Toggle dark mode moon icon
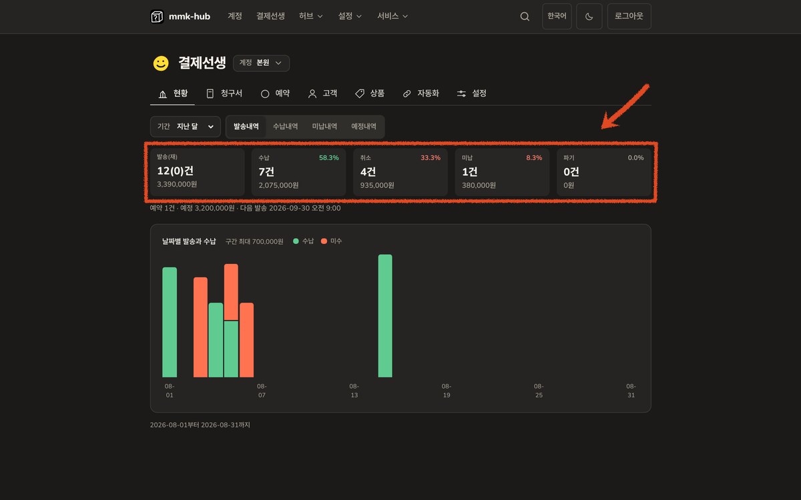The image size is (801, 500). (589, 17)
